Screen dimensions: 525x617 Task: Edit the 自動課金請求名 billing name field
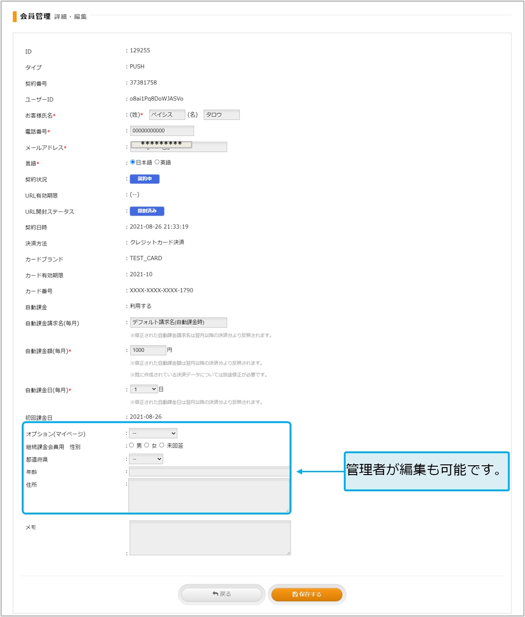178,322
